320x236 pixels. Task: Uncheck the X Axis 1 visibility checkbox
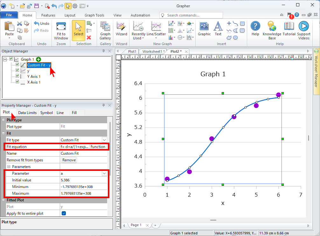17,82
